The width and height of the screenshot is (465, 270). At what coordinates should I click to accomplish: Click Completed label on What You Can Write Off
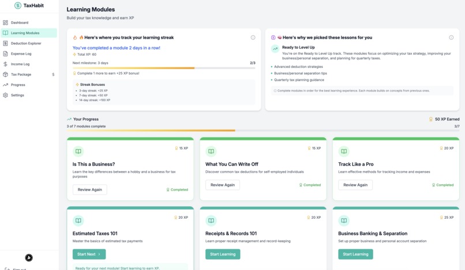click(310, 185)
